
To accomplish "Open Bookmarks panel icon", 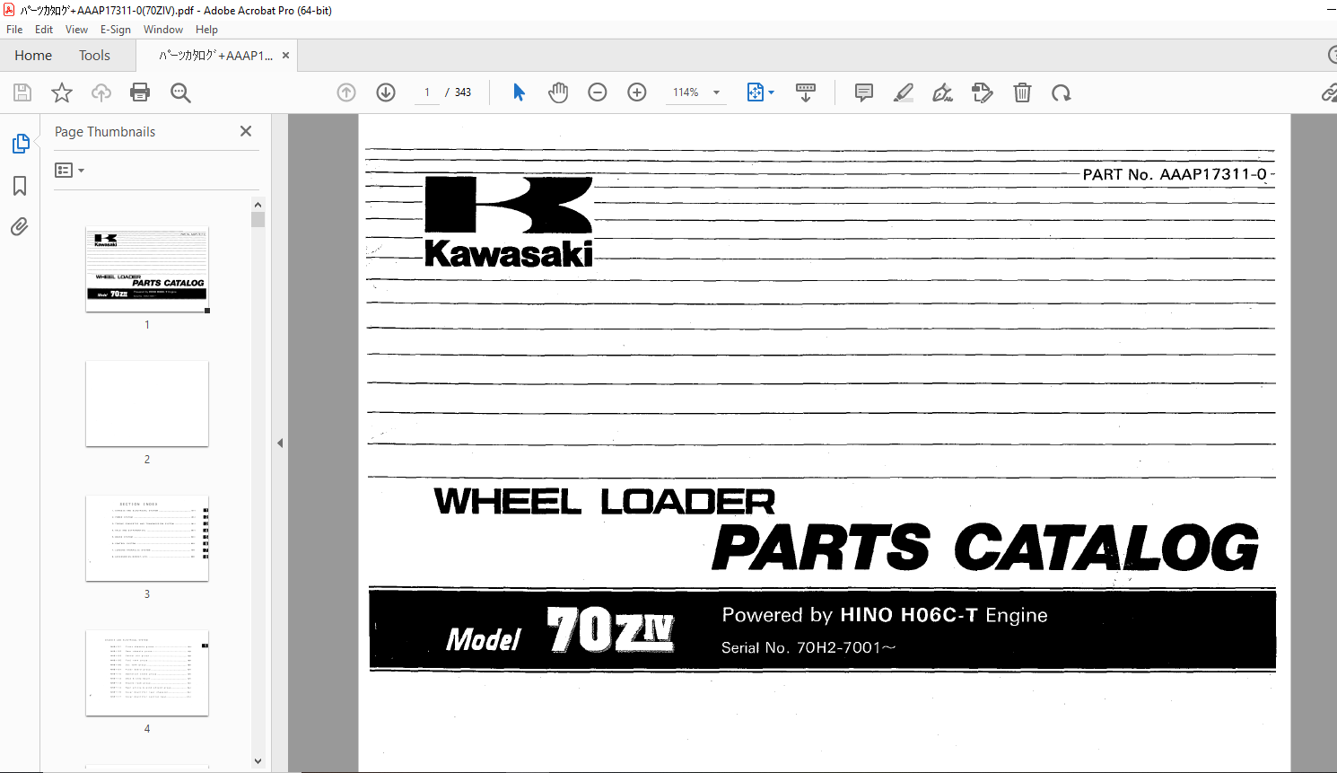I will (20, 186).
